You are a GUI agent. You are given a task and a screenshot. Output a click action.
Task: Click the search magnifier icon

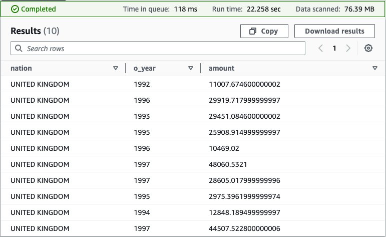(19, 48)
